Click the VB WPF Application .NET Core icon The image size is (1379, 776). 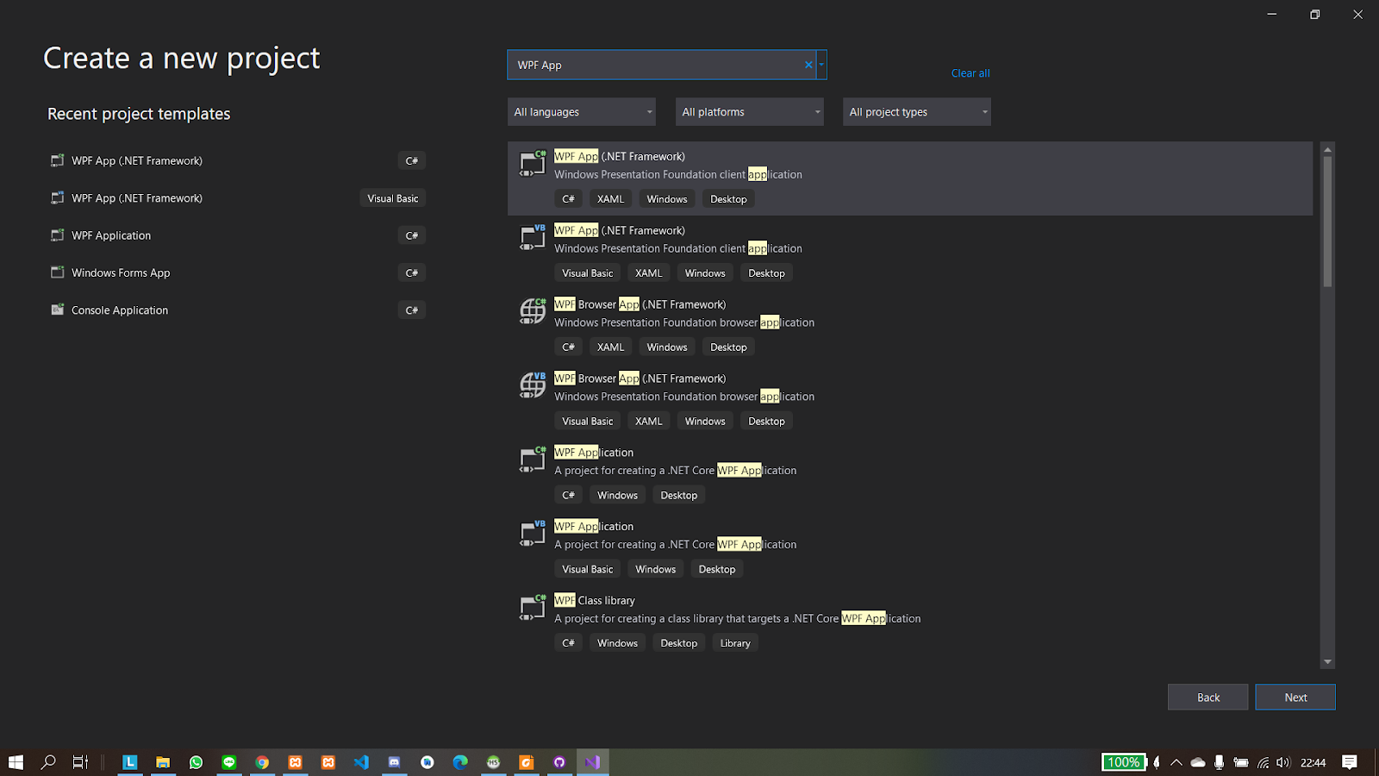click(x=533, y=534)
